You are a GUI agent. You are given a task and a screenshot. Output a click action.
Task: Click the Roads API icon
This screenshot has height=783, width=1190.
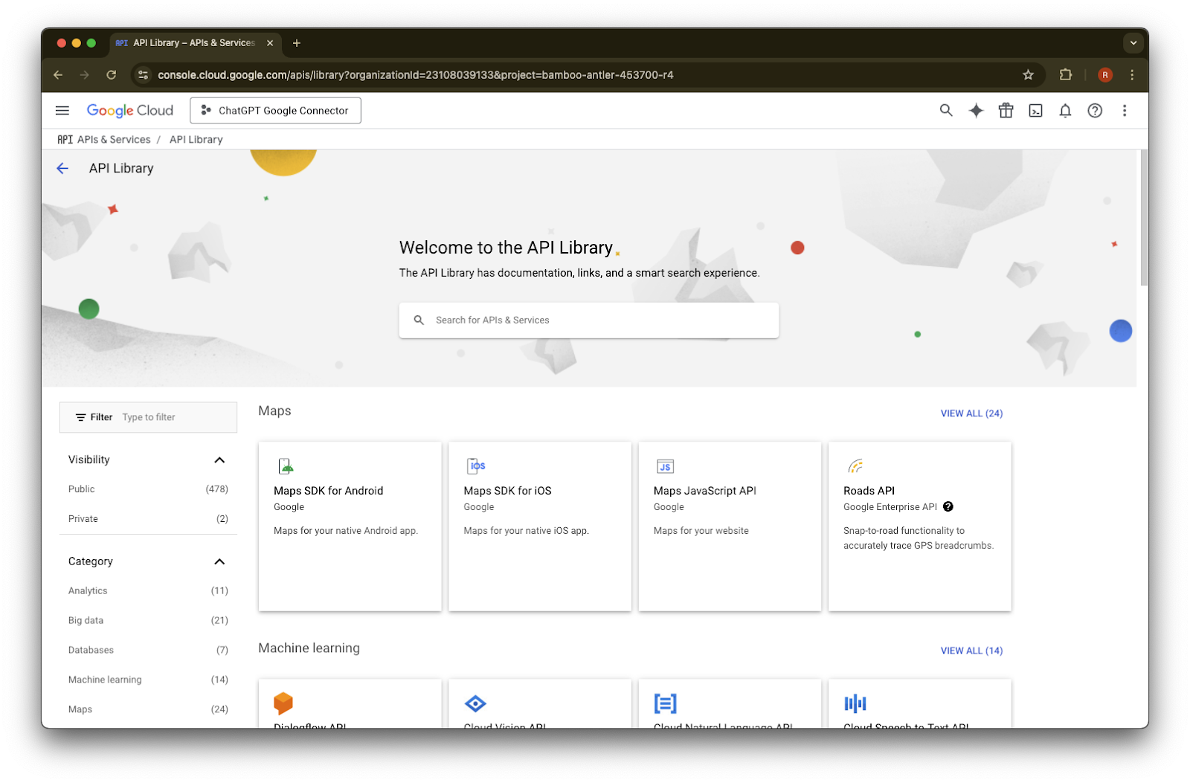pyautogui.click(x=855, y=466)
